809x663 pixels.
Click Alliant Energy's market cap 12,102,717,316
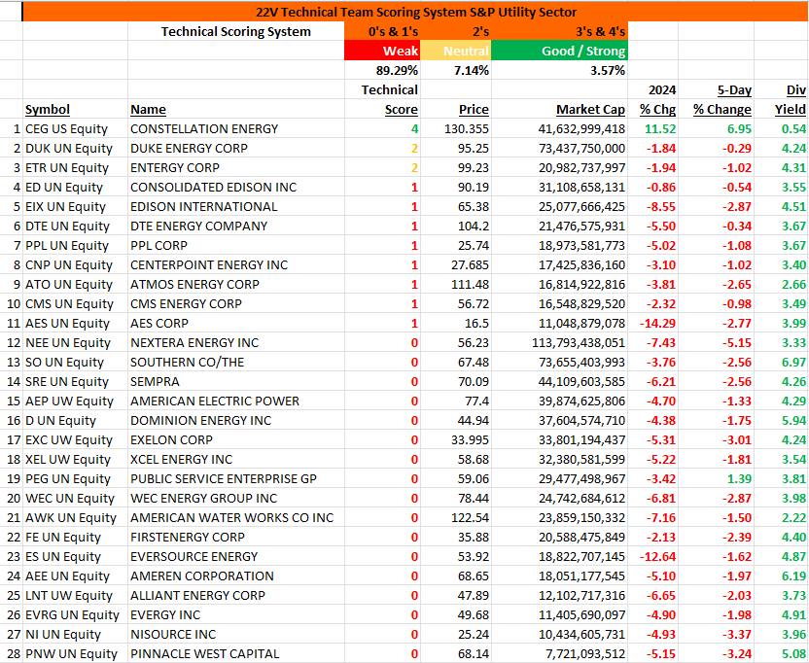559,595
